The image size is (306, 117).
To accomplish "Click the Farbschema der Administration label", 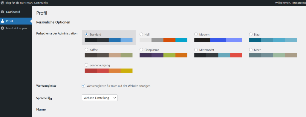I will click(57, 33).
